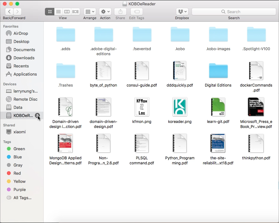The width and height of the screenshot is (279, 223).
Task: Select the PLSQL command.pdf file
Action: [142, 143]
